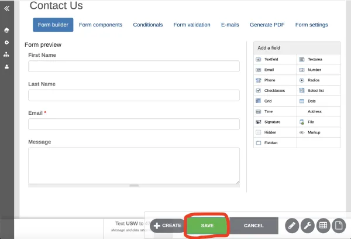Click the green SAVE button
The height and width of the screenshot is (239, 351).
click(207, 226)
